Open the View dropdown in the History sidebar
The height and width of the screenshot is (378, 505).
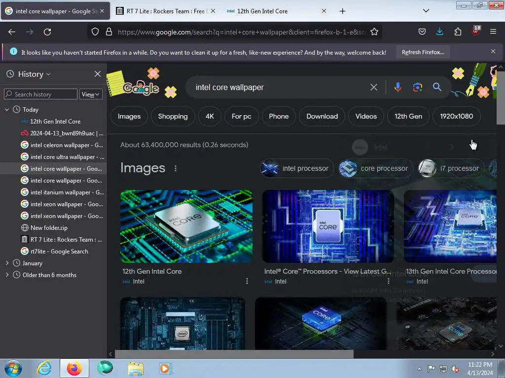pyautogui.click(x=91, y=94)
